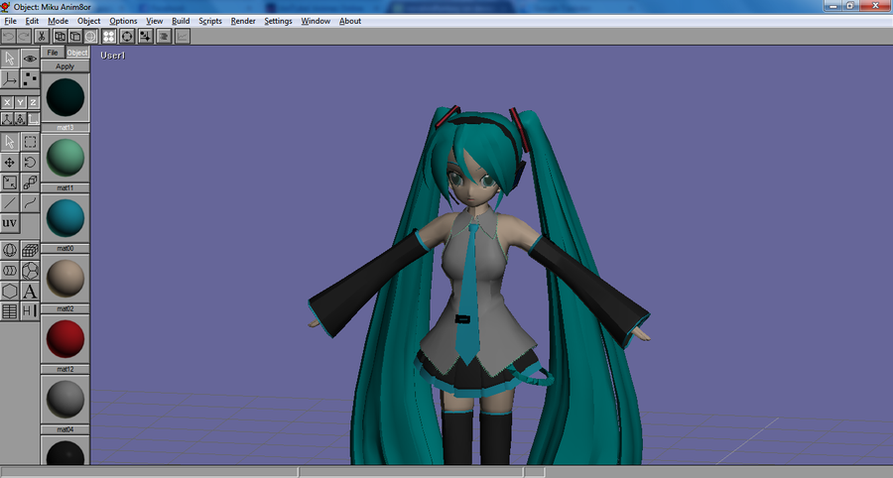Choose the view eye mode icon
Image resolution: width=893 pixels, height=478 pixels.
30,59
